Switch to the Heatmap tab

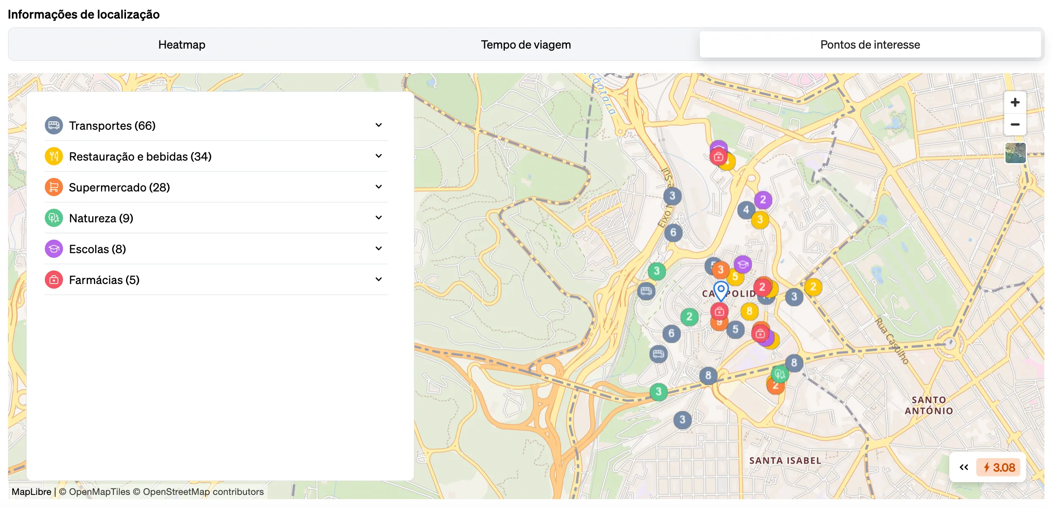pyautogui.click(x=182, y=44)
